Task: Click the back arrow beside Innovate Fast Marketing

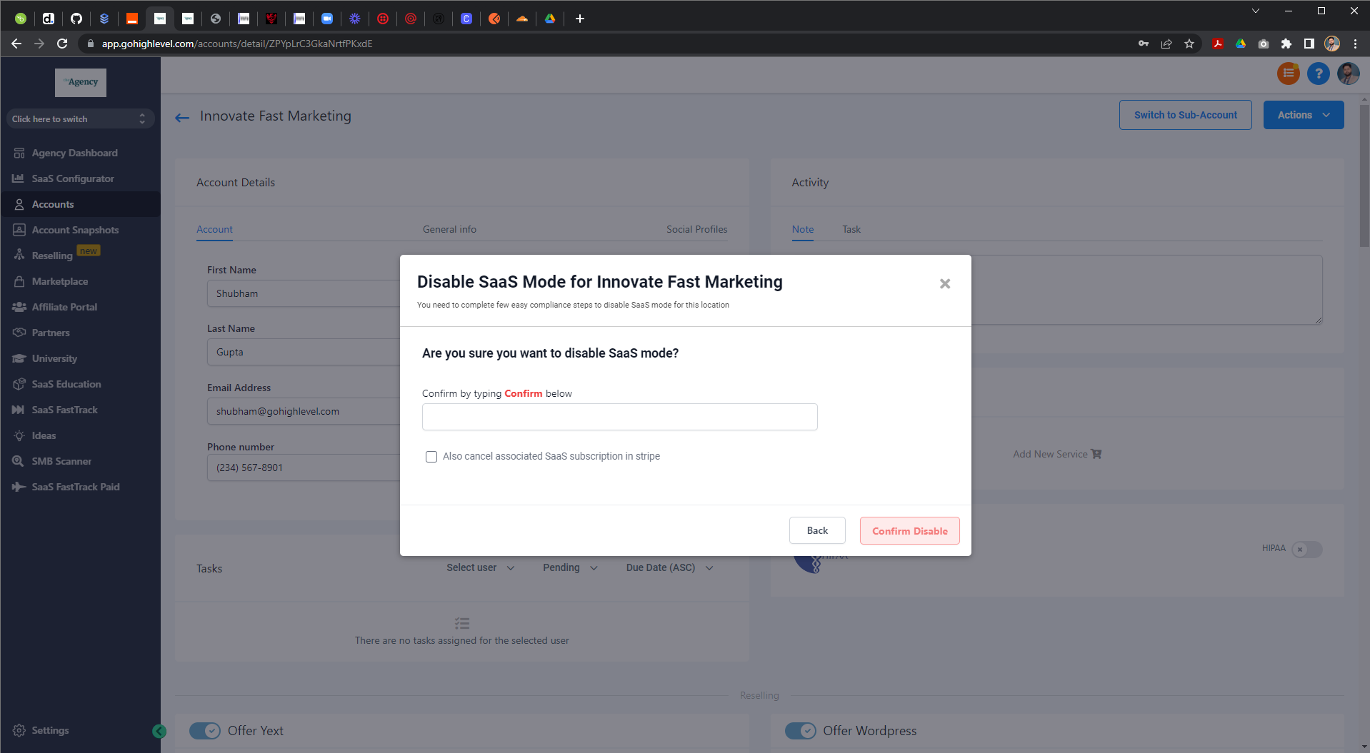Action: (182, 117)
